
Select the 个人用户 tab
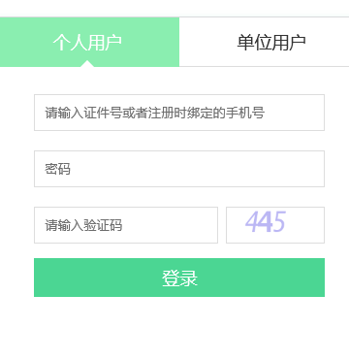89,42
